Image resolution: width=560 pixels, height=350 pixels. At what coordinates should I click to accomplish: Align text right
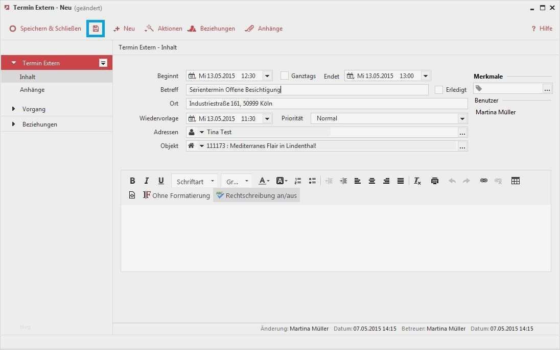coord(386,181)
